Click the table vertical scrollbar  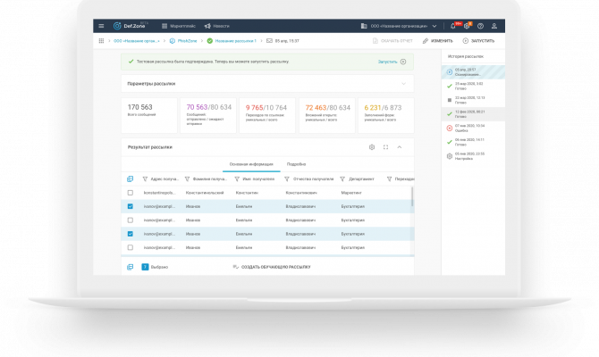coord(412,197)
